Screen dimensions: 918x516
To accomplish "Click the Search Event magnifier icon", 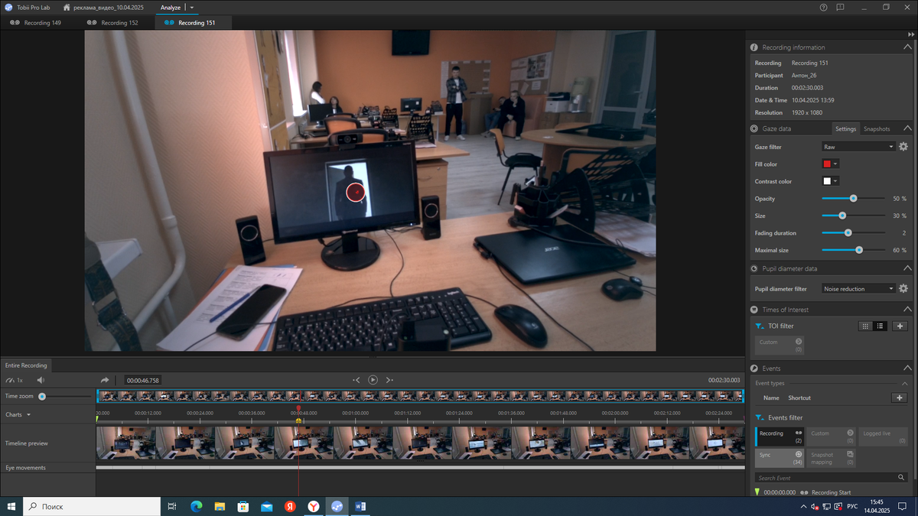I will click(x=903, y=478).
